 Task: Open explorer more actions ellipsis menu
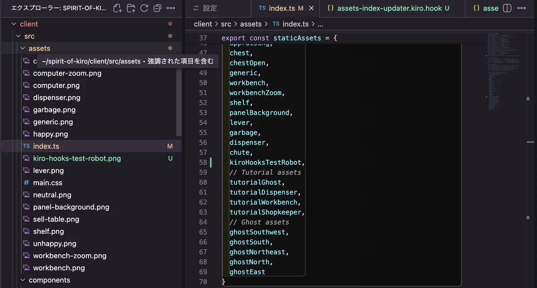pos(170,8)
